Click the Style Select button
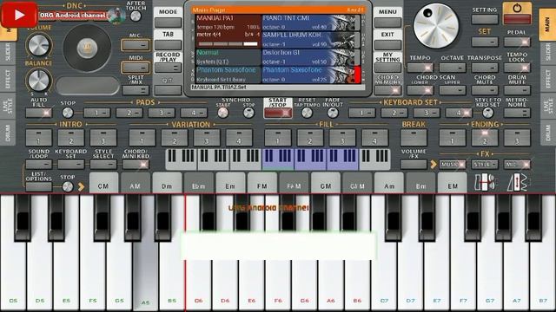The width and height of the screenshot is (556, 312). point(103,165)
